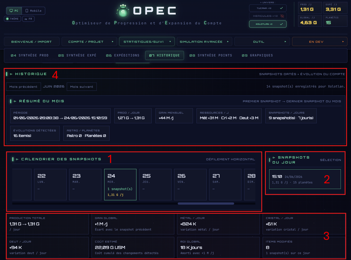Select the 07 HISTORIQUE tab
The image size is (351, 260).
pyautogui.click(x=165, y=55)
